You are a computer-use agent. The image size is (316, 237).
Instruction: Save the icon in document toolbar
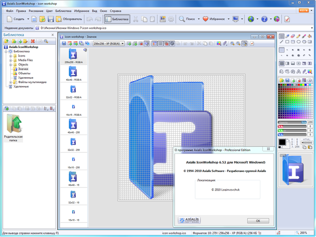click(x=64, y=43)
